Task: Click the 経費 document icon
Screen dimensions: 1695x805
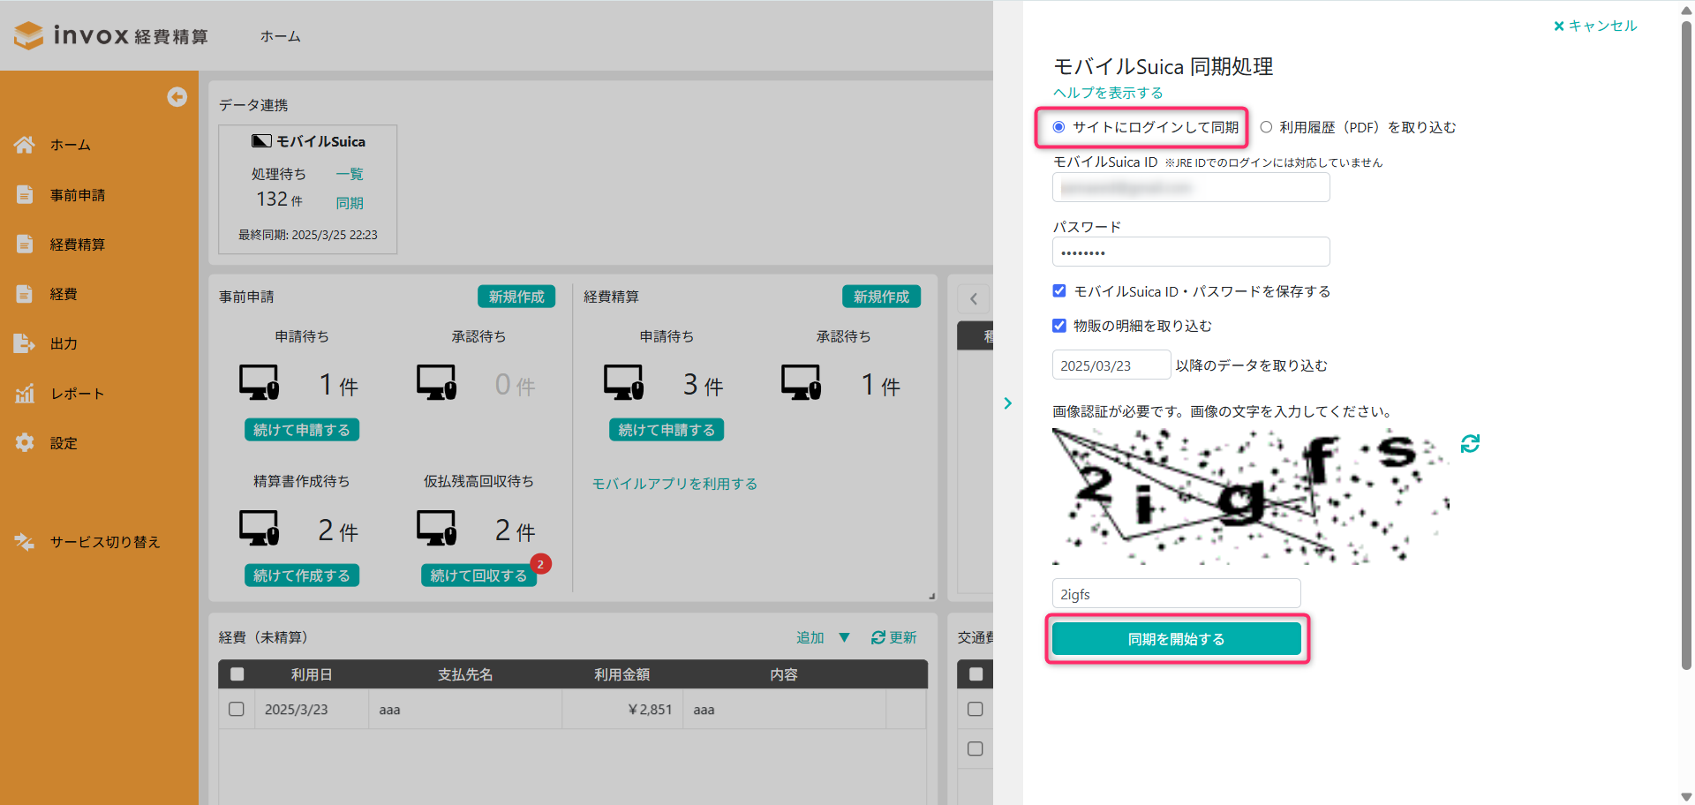Action: 25,294
